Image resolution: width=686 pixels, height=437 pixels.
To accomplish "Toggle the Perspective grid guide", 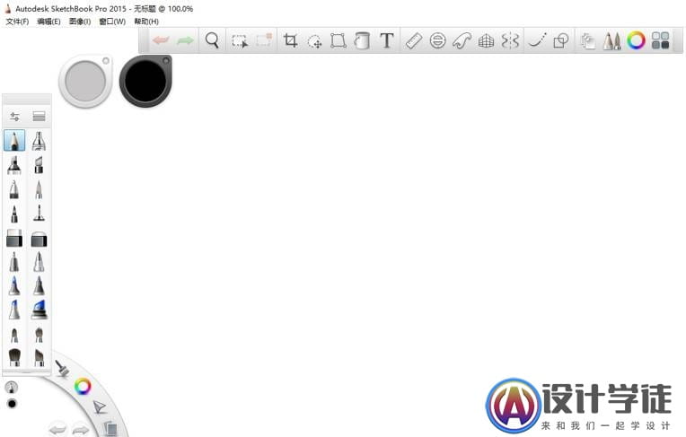I will pos(486,41).
